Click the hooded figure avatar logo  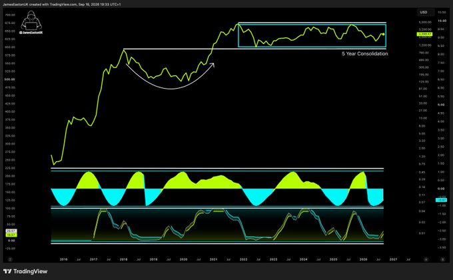31,21
